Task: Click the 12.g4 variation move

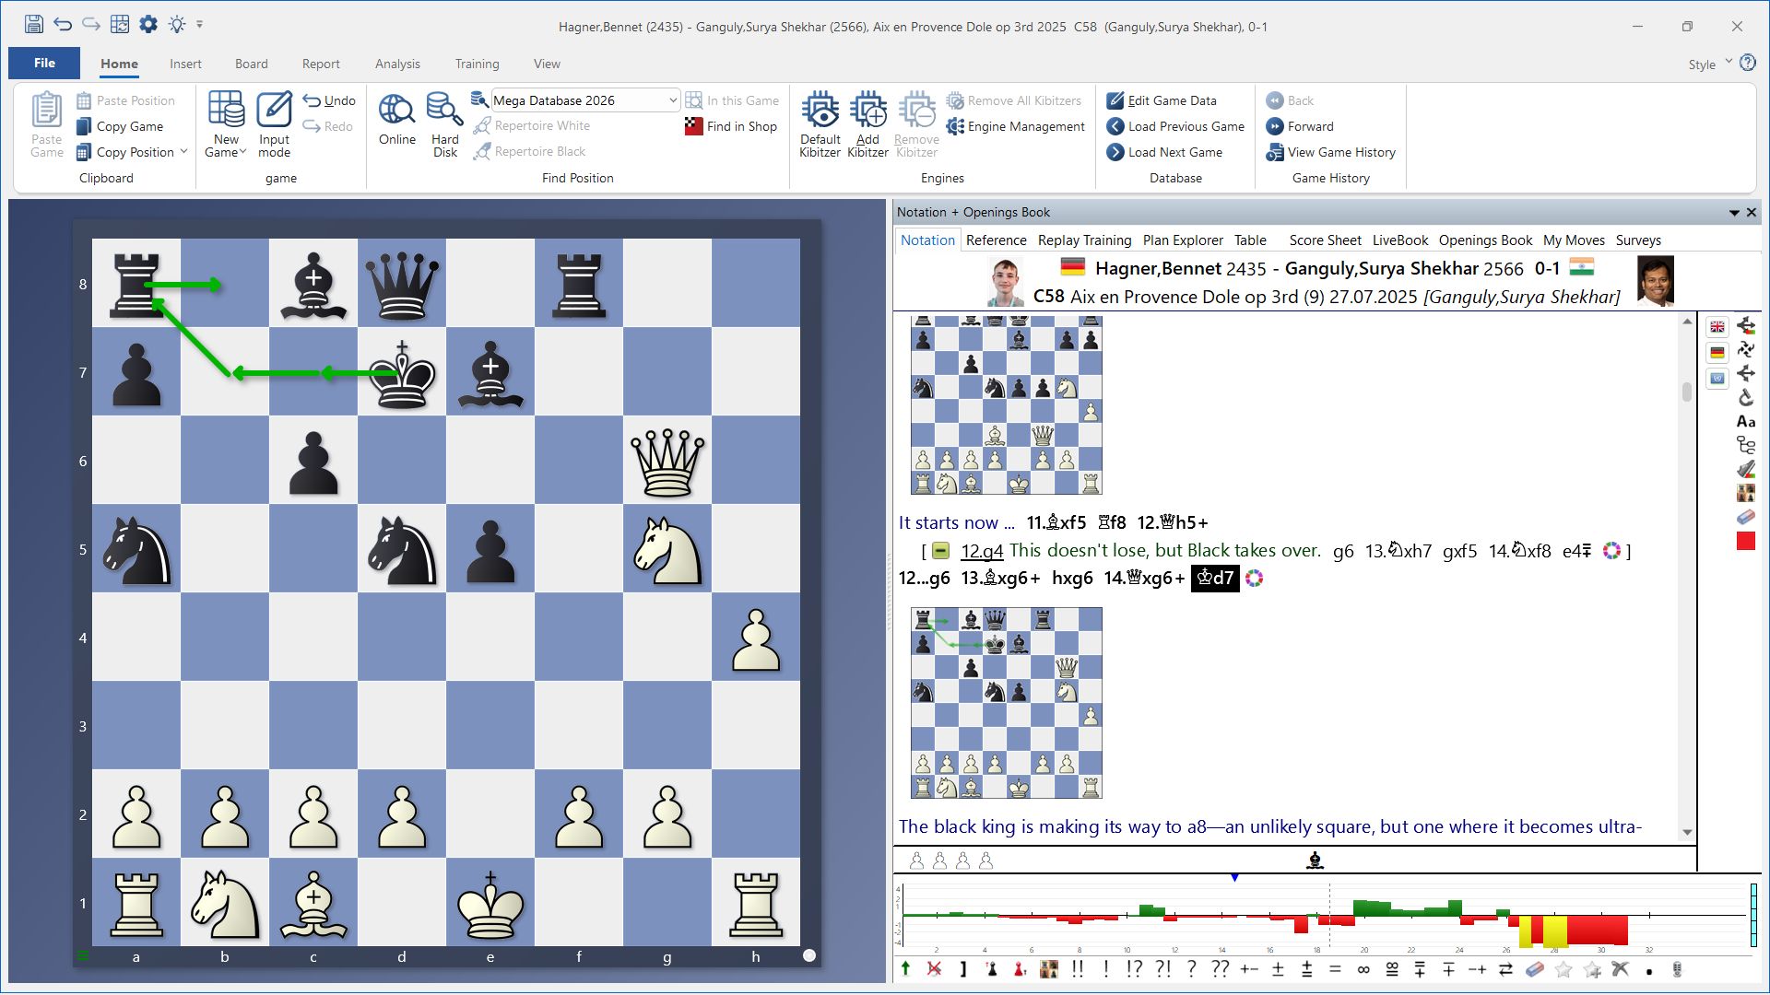Action: 981,551
